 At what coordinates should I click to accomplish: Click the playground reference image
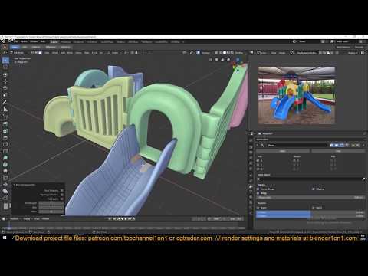pos(297,95)
